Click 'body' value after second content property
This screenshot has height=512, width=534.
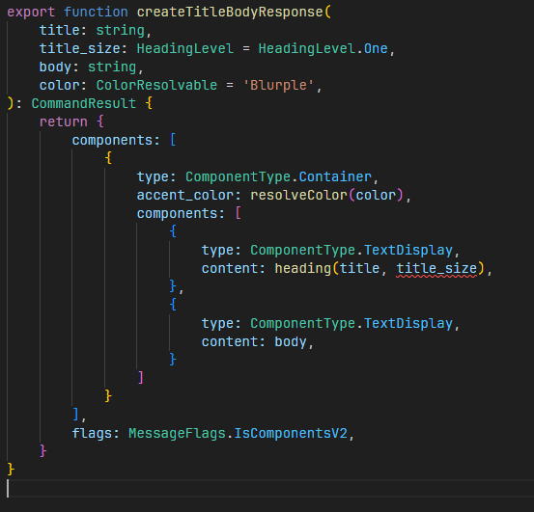click(291, 341)
